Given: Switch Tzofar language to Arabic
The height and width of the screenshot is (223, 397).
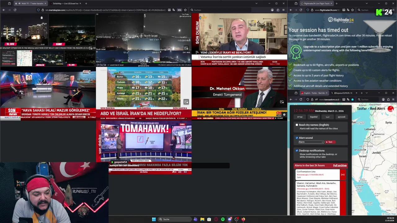Looking at the screenshot, I should pos(328,117).
